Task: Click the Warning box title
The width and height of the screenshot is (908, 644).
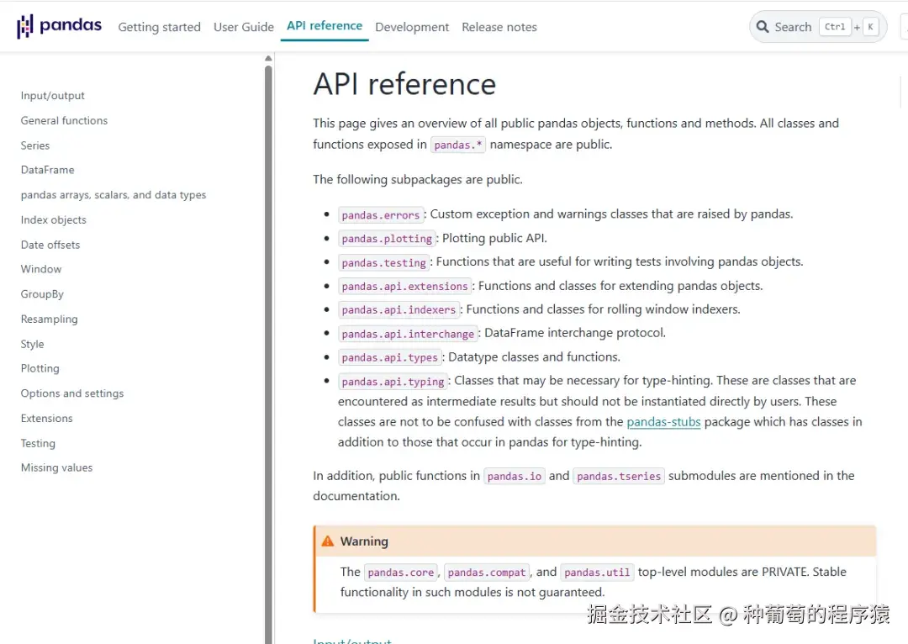Action: coord(364,541)
